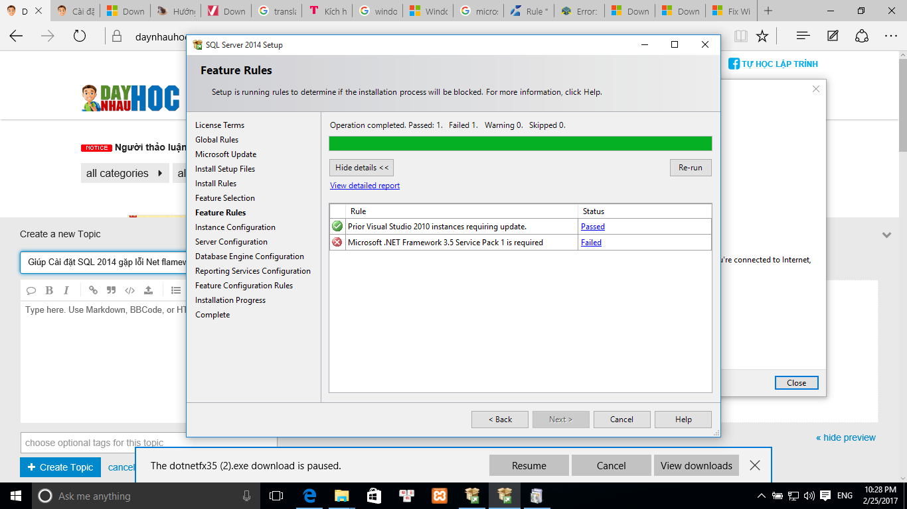This screenshot has height=509, width=907.
Task: Click the Bold formatting icon in editor
Action: (x=49, y=290)
